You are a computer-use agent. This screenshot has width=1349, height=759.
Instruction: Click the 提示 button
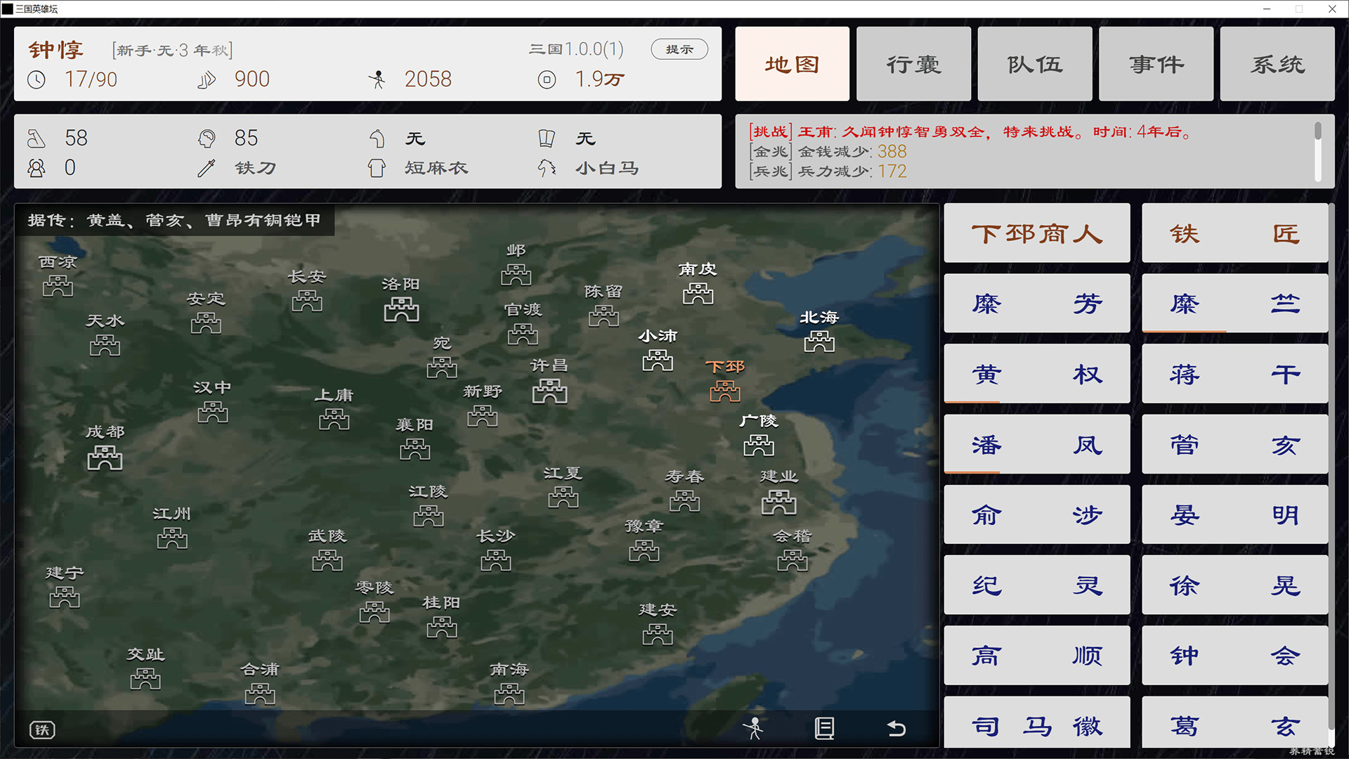click(679, 49)
